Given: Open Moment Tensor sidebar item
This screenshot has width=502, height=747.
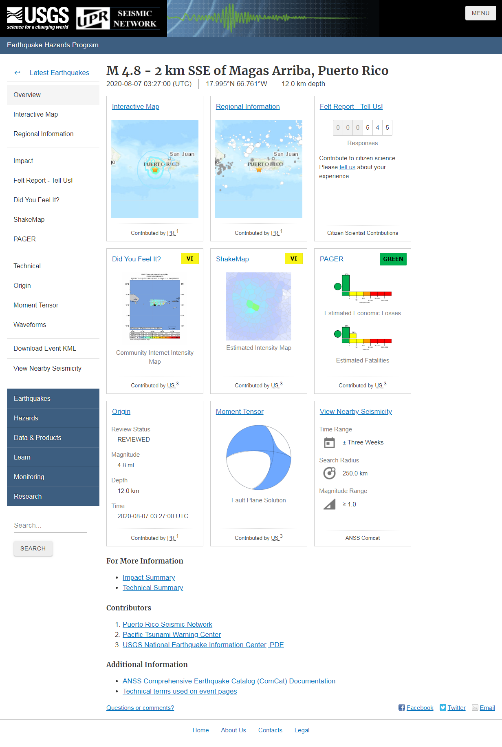Looking at the screenshot, I should 53,305.
